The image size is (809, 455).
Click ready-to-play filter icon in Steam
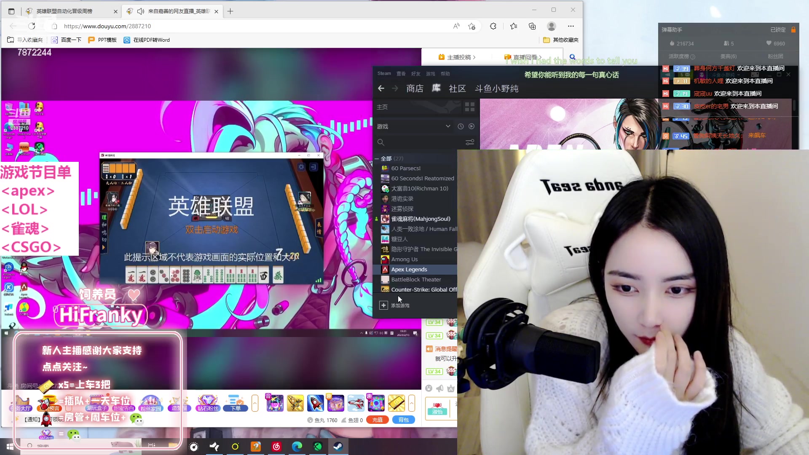(471, 126)
